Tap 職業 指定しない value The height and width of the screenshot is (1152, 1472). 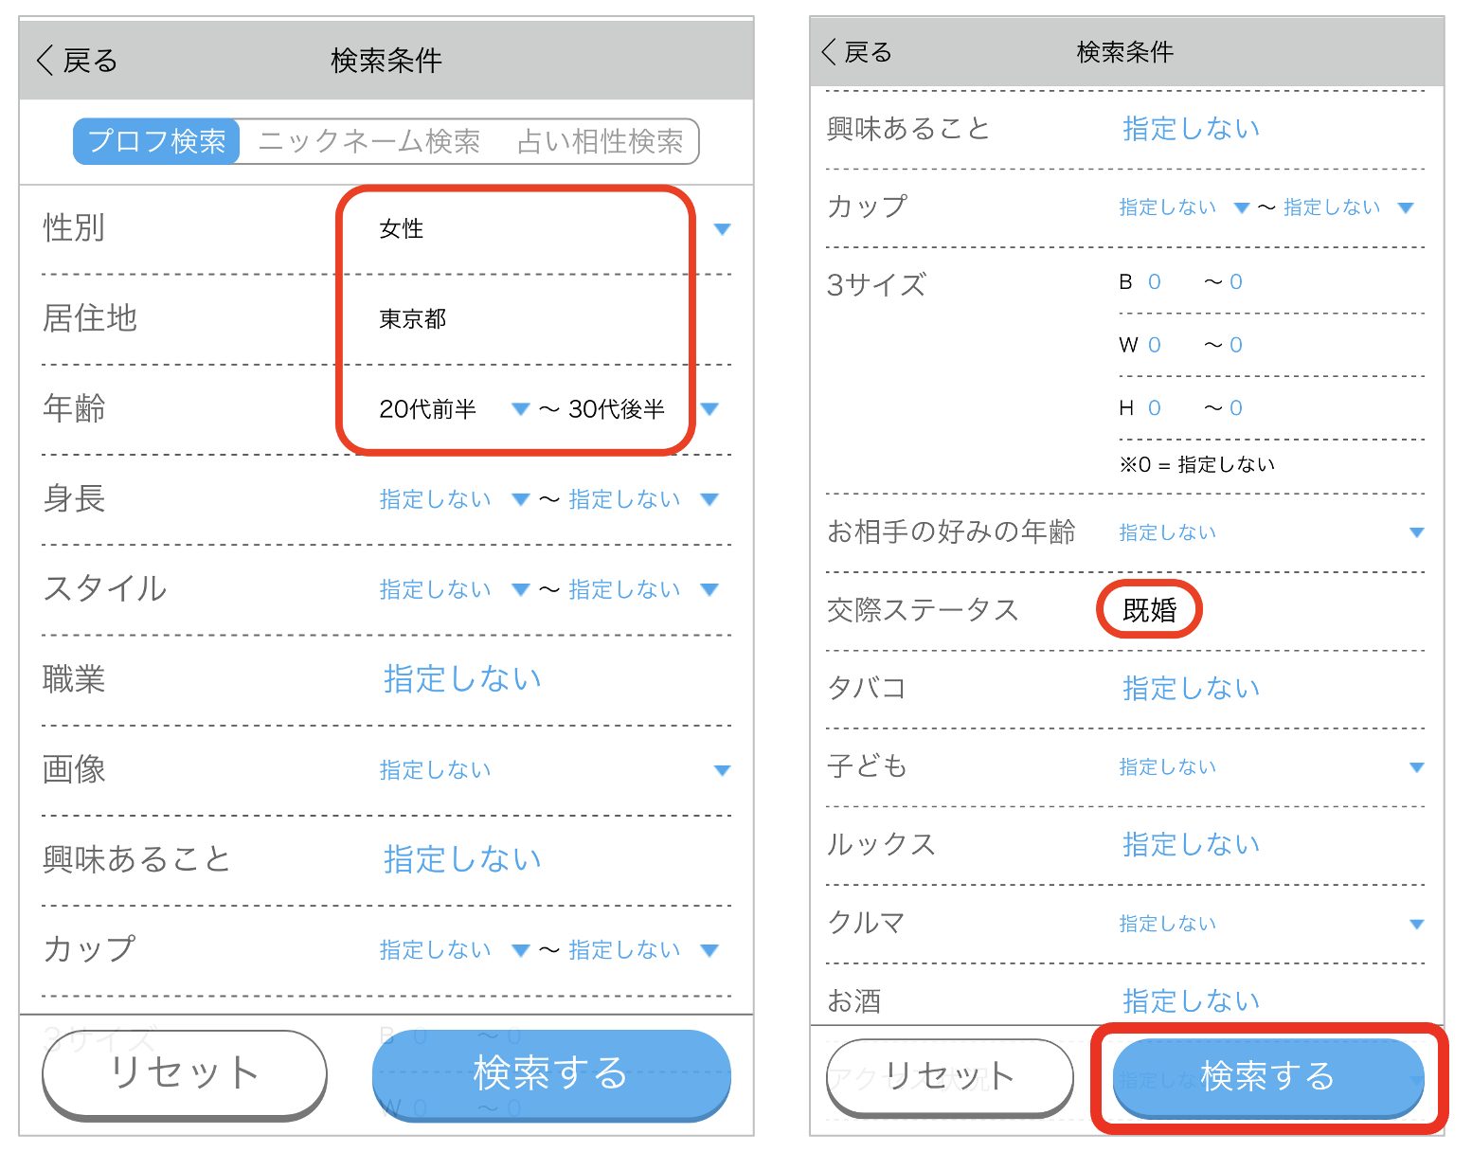(x=462, y=678)
